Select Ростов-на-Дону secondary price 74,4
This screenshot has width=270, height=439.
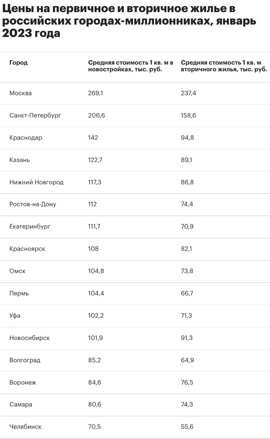pos(187,204)
